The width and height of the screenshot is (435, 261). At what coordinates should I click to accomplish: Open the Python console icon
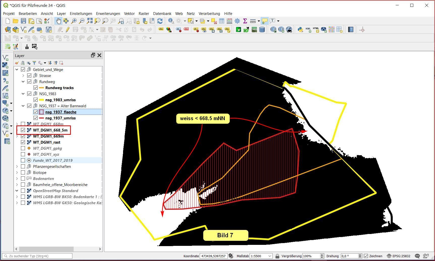[x=300, y=30]
